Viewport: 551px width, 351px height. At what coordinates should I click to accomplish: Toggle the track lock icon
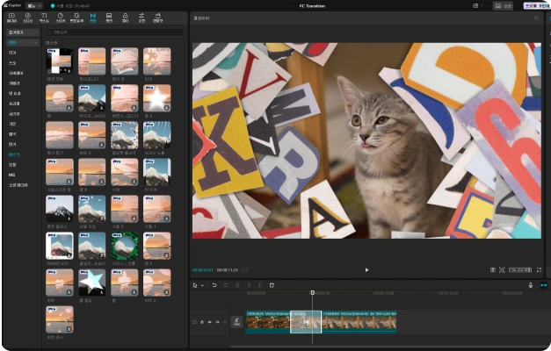coord(202,322)
